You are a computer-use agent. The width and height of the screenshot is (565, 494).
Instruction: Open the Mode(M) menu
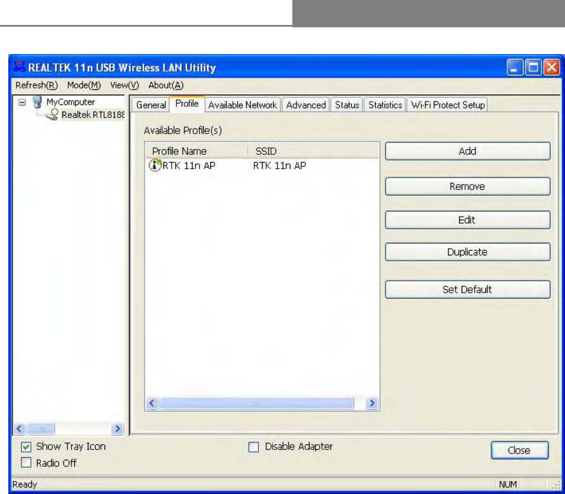coord(84,85)
